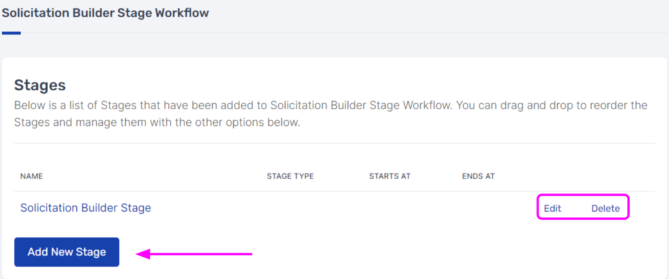
Task: Click the Stages description paragraph text
Action: pyautogui.click(x=330, y=113)
